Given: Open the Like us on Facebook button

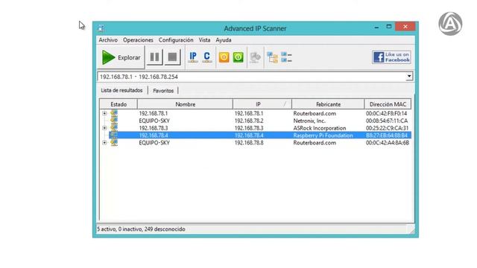Looking at the screenshot, I should point(391,57).
